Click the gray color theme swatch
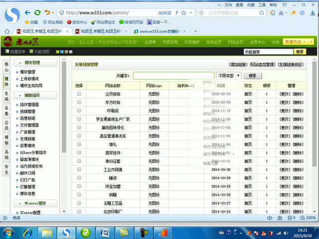319x239 pixels. pyautogui.click(x=70, y=51)
